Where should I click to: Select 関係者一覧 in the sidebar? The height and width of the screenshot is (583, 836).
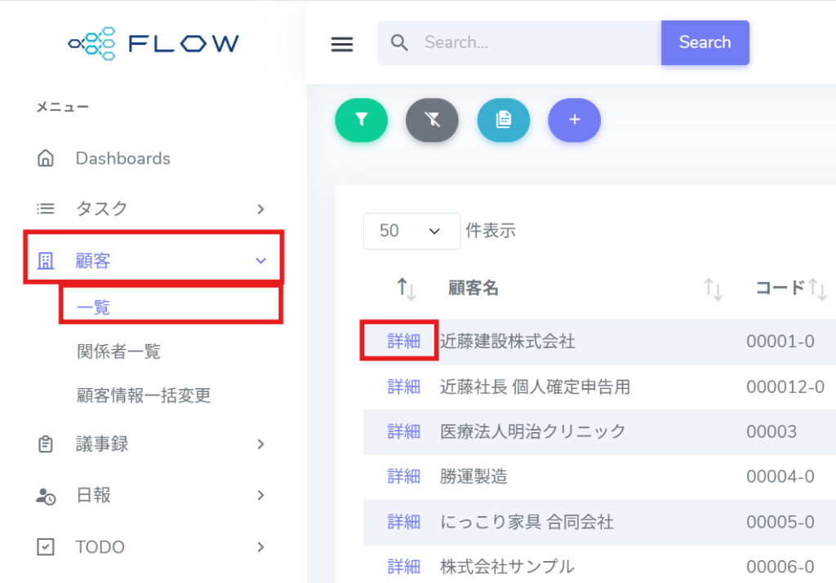[x=118, y=351]
